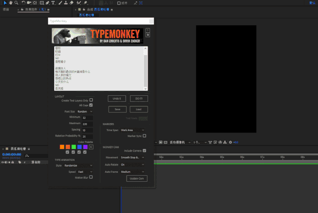Click the composition flowchart icon in viewer bar
Viewport: 318px width, 213px height.
tap(225, 142)
